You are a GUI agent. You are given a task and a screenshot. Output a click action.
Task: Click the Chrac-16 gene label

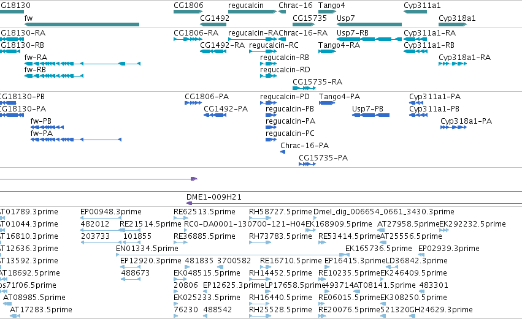click(296, 6)
